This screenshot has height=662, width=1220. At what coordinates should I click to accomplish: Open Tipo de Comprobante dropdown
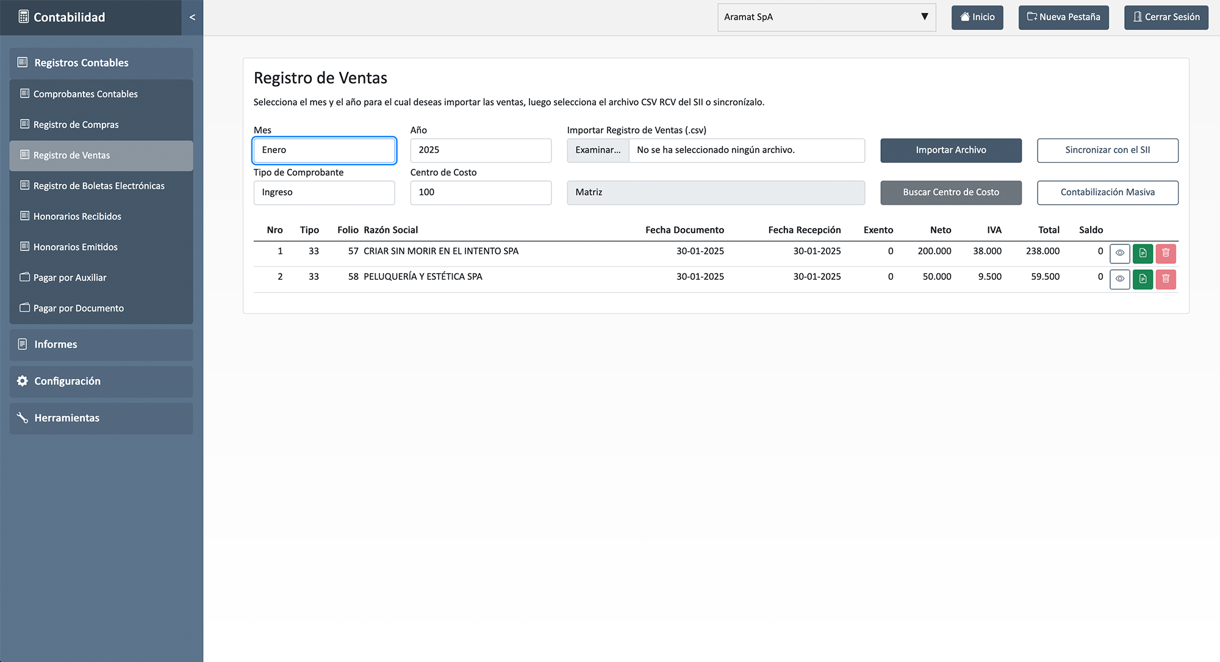pos(324,193)
